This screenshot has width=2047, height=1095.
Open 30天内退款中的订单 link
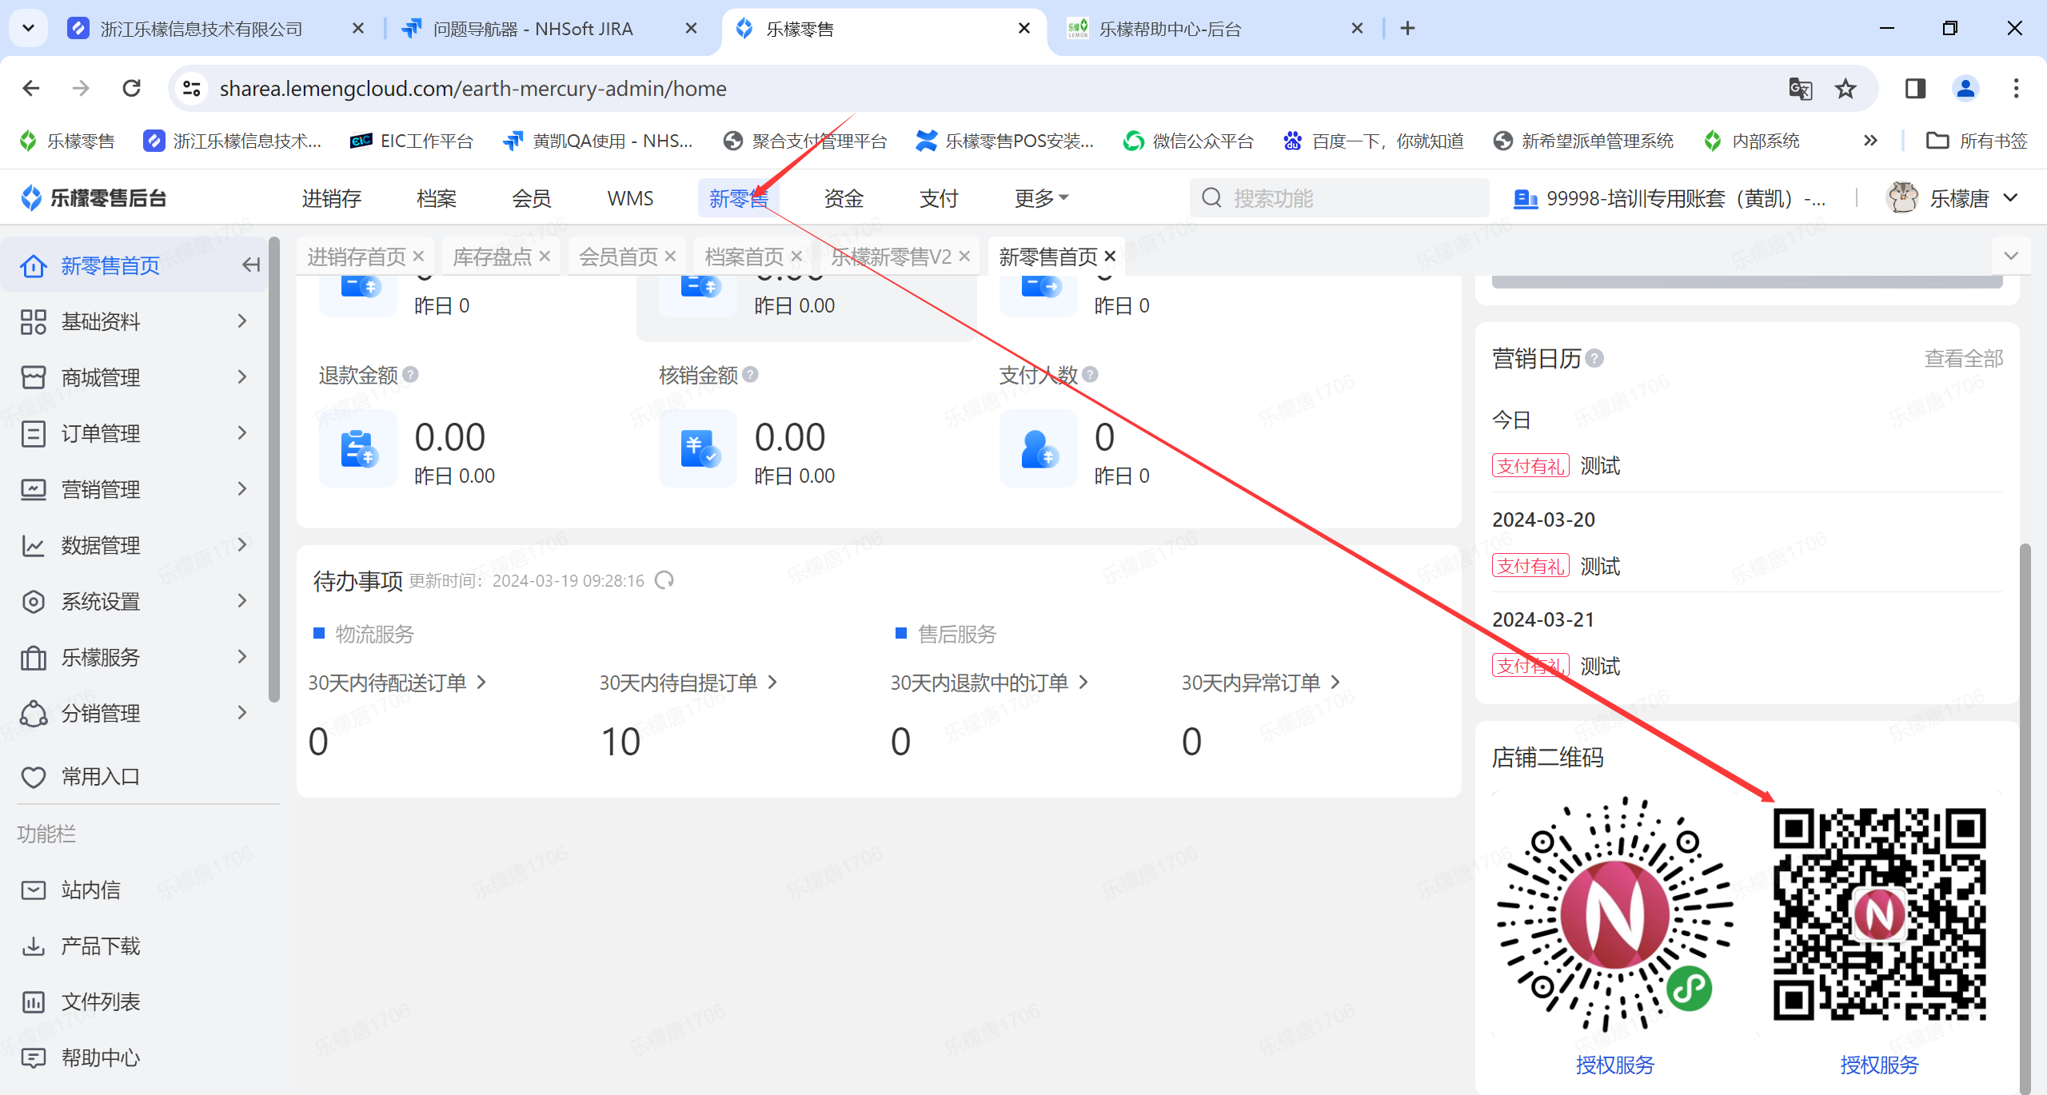pyautogui.click(x=989, y=683)
